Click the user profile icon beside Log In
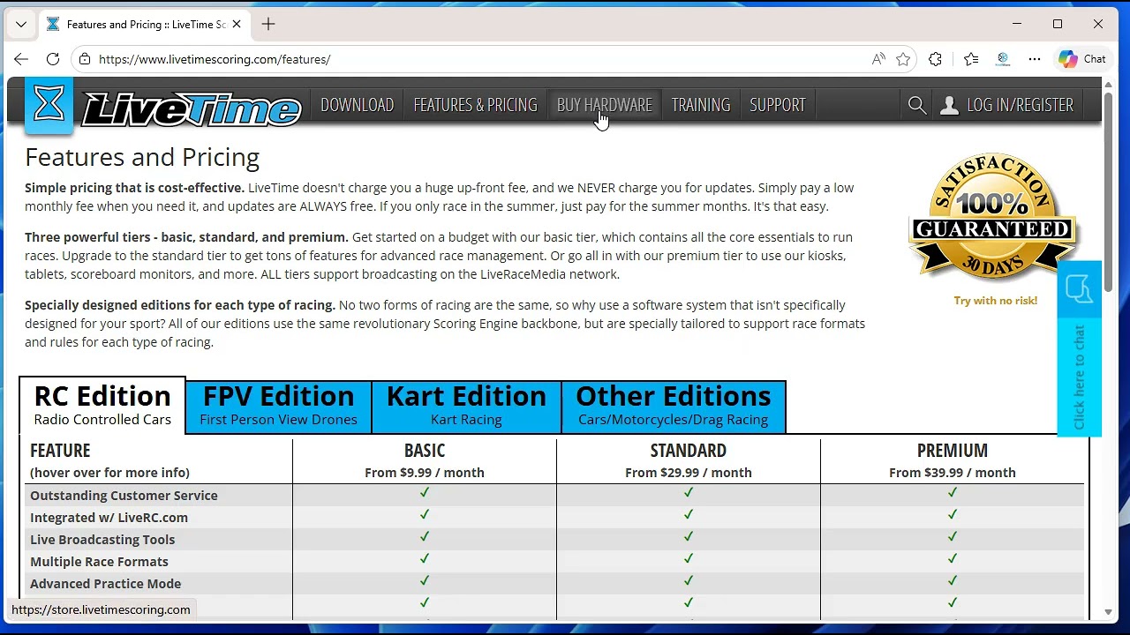Image resolution: width=1130 pixels, height=635 pixels. (x=949, y=105)
